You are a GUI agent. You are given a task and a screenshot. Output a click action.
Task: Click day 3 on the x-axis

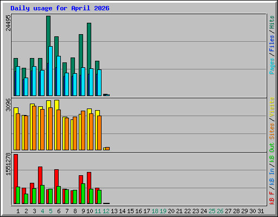(x=34, y=211)
